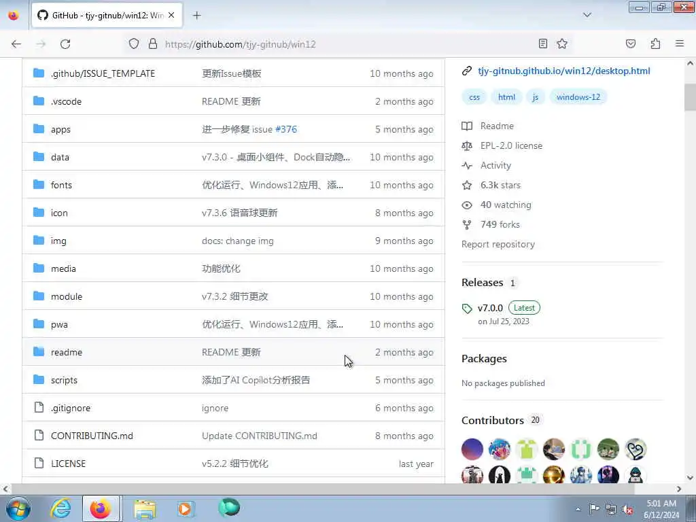Toggle Reader View icon
The width and height of the screenshot is (696, 522).
coord(543,43)
